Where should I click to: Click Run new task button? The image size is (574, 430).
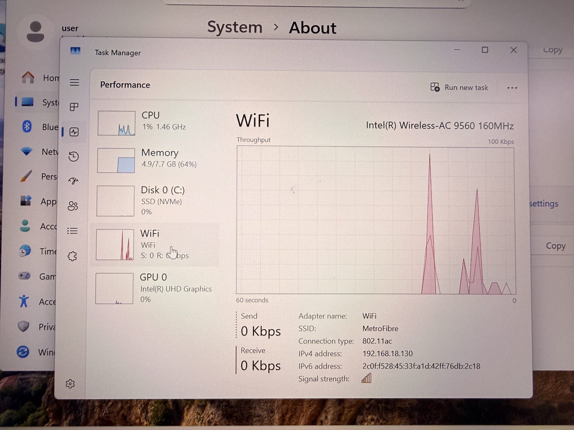[459, 87]
